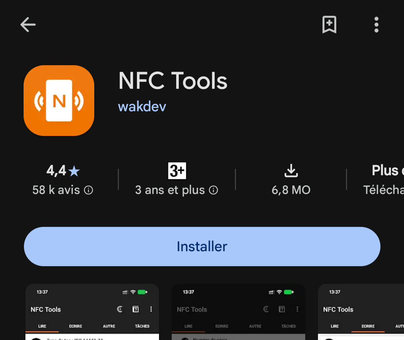
Task: View the 4,4 star rating
Action: 63,170
